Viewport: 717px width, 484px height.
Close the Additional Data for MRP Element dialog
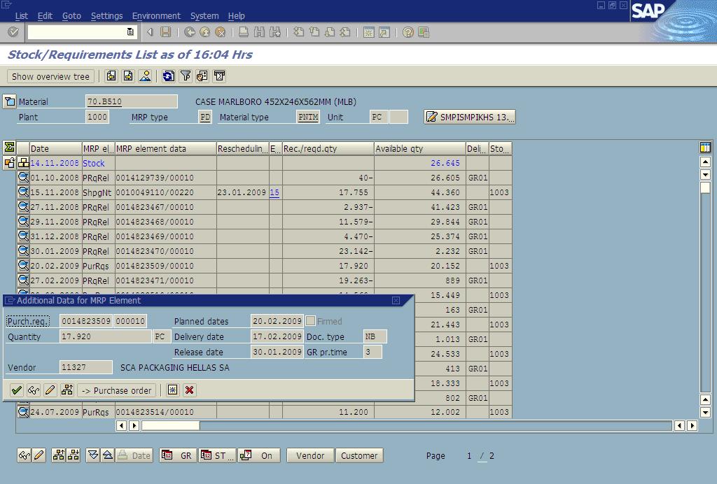click(x=396, y=301)
